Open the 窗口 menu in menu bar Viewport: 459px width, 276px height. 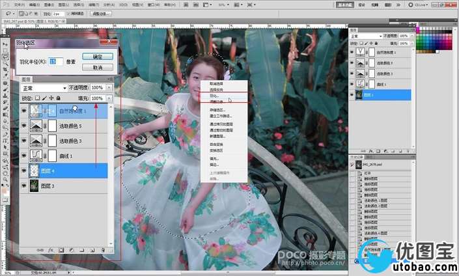[154, 5]
